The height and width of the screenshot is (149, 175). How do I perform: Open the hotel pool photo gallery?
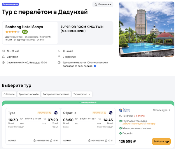point(144,29)
